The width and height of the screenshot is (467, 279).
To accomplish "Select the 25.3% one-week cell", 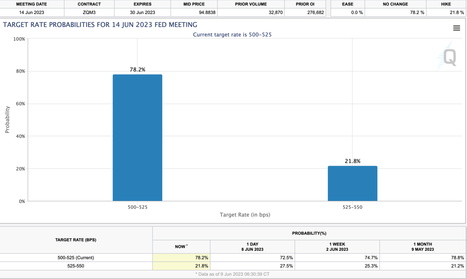I will [337, 266].
